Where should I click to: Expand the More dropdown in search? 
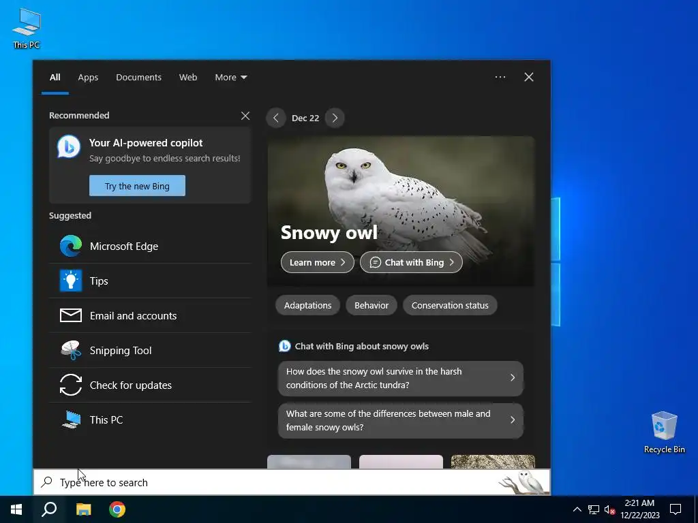230,78
